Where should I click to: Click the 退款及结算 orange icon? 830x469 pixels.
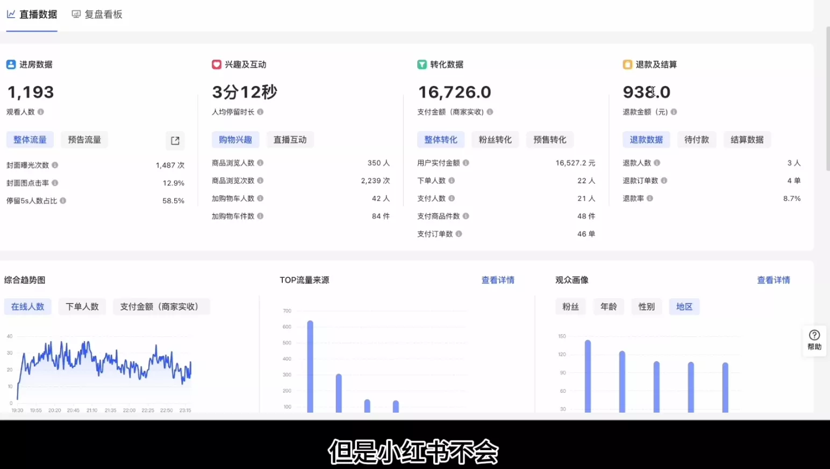pyautogui.click(x=627, y=64)
